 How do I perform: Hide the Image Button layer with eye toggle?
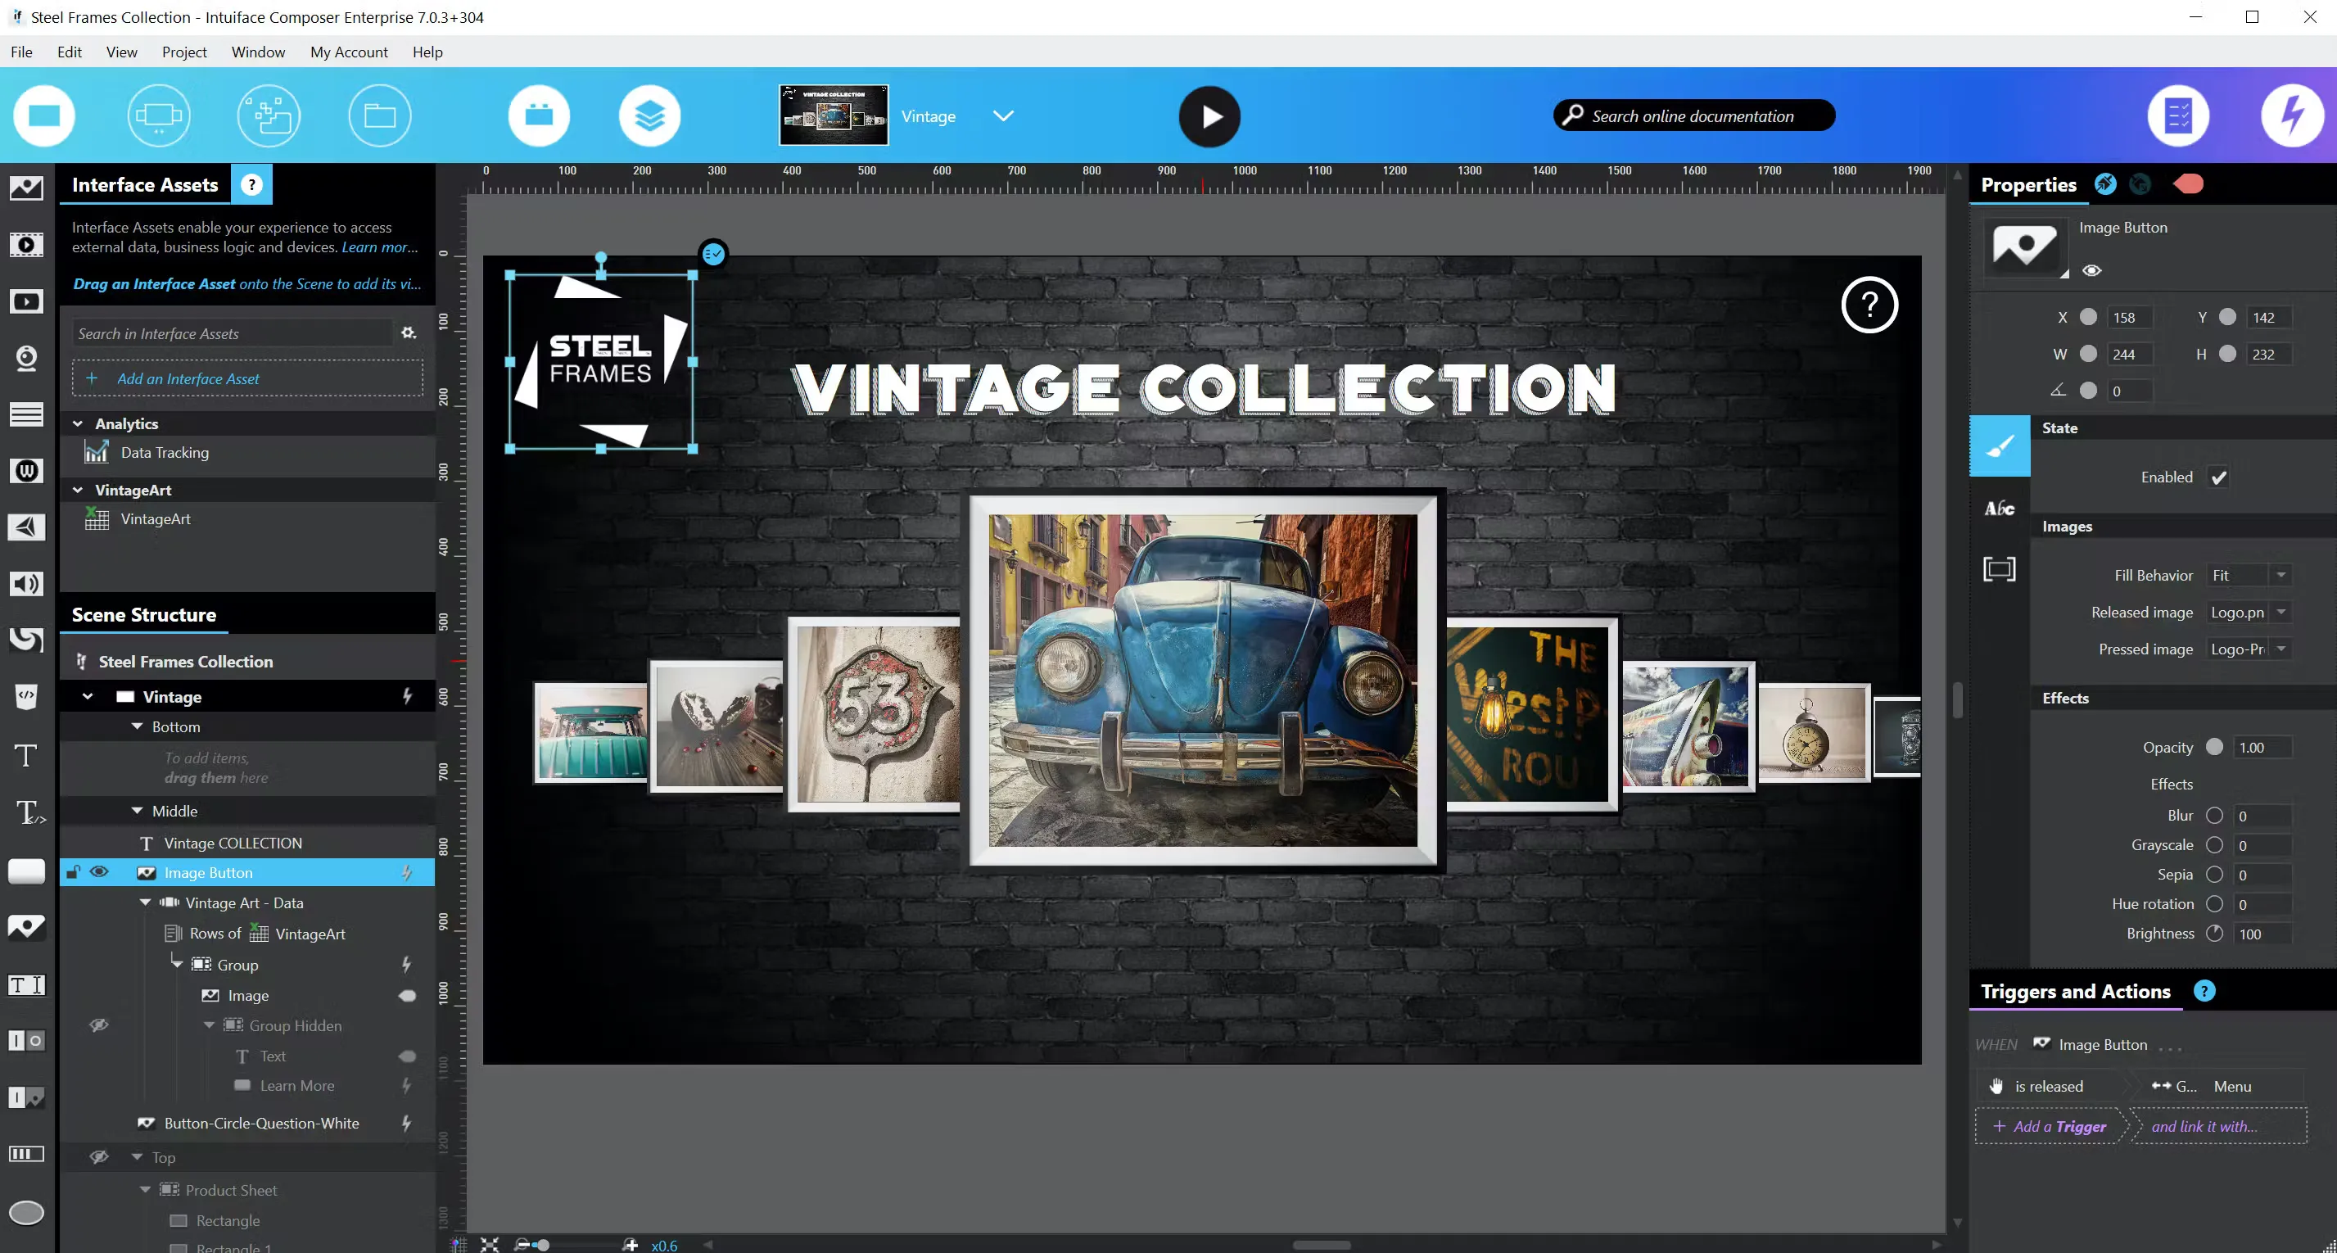pyautogui.click(x=100, y=872)
